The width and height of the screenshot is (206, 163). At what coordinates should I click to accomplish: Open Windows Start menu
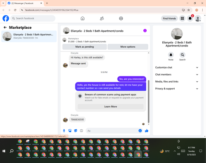[4, 151]
